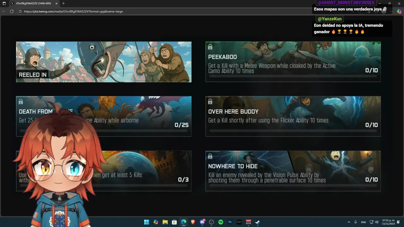Screen dimensions: 404x227
Task: Click the 0/3 progress counter
Action: click(x=183, y=180)
